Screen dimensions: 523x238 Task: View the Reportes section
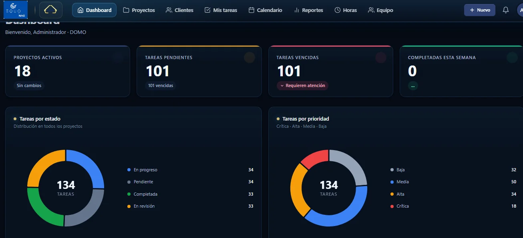[308, 10]
